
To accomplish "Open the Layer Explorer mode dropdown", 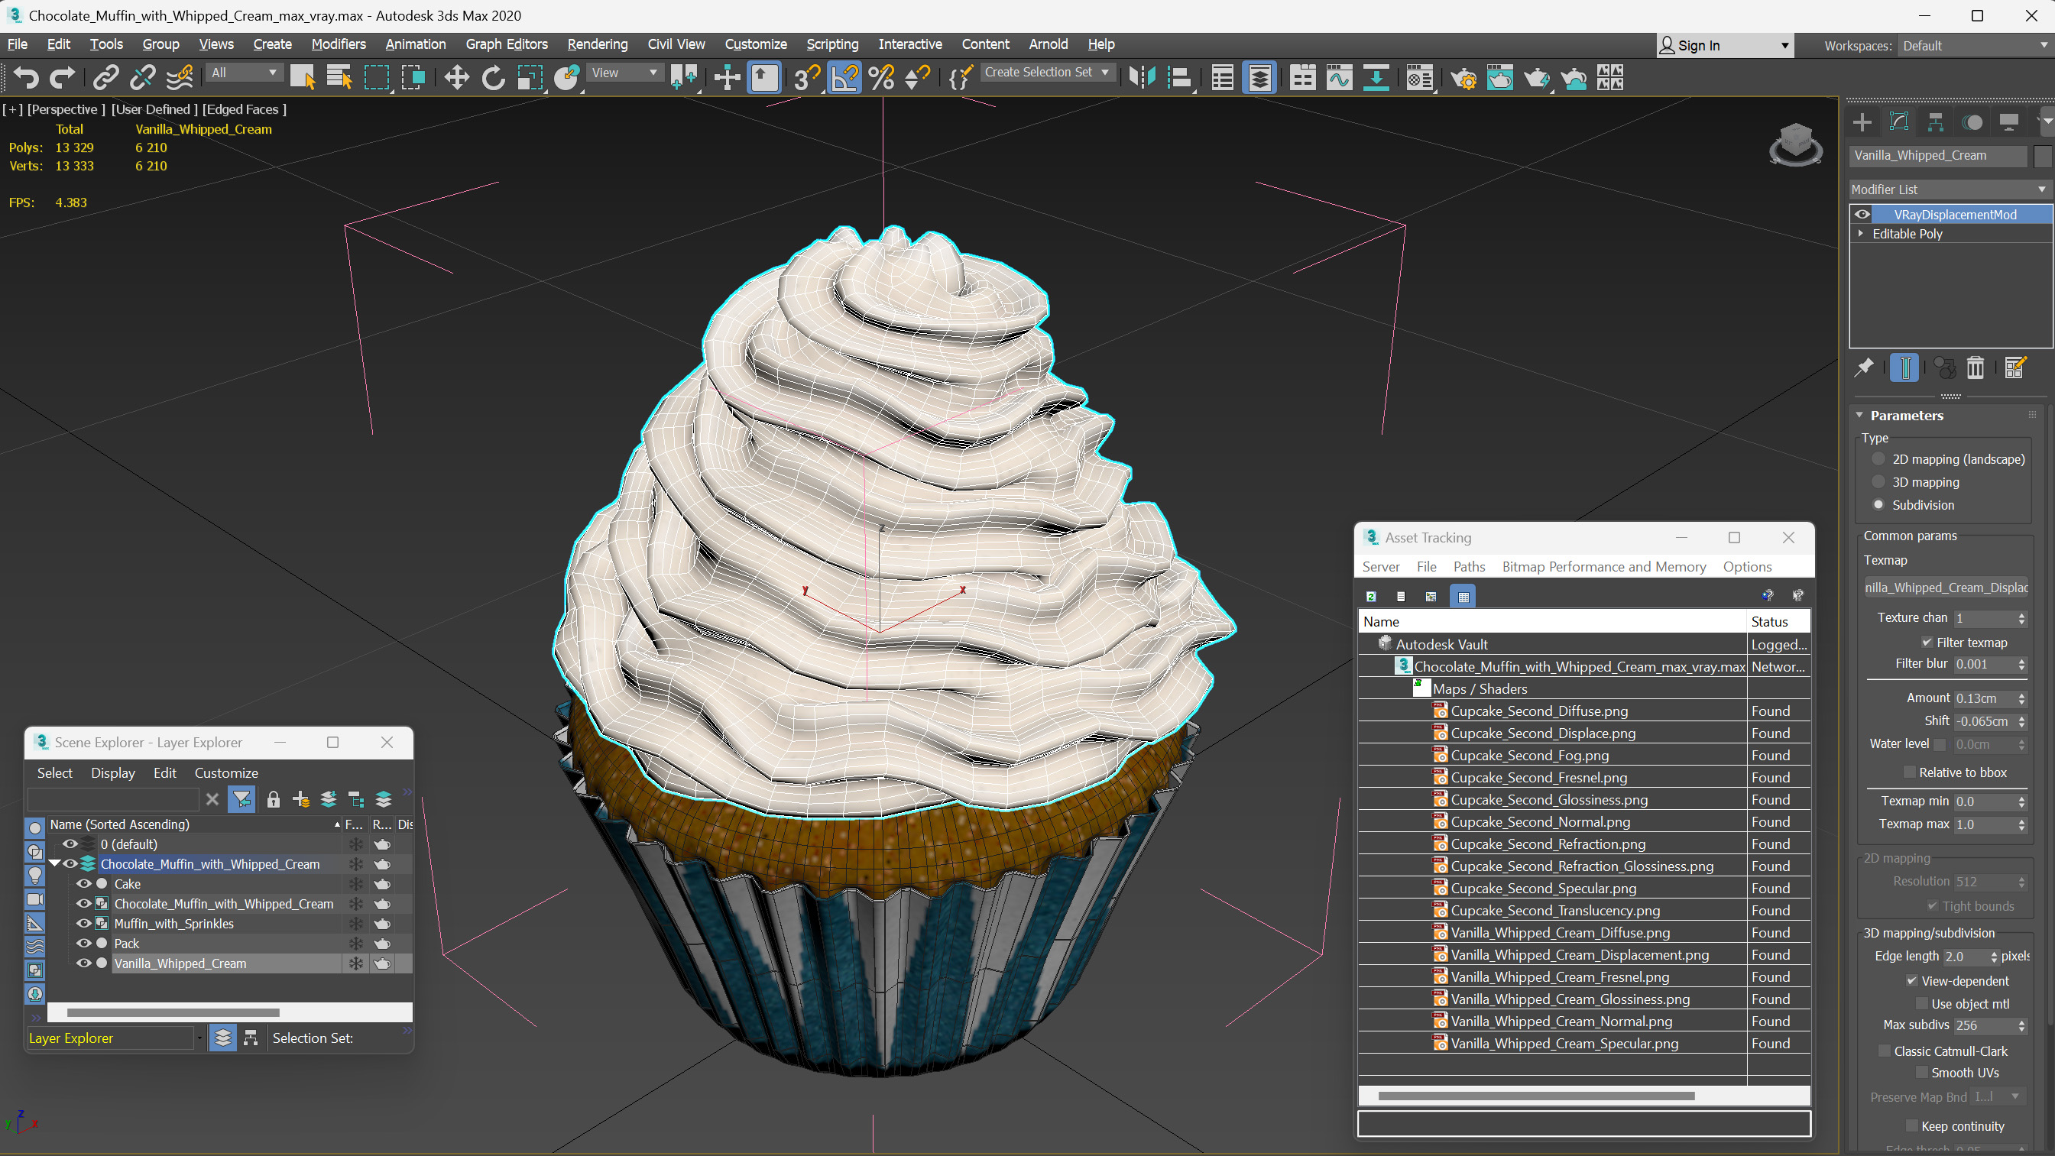I will click(x=199, y=1038).
